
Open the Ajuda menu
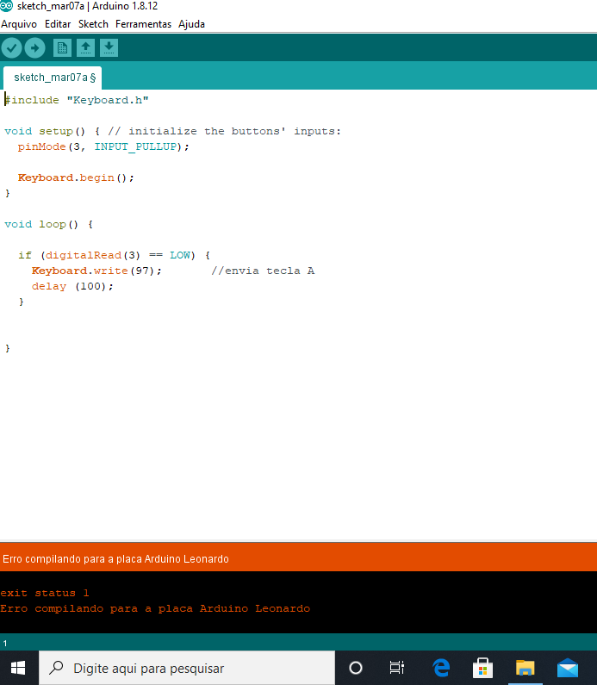click(x=191, y=24)
